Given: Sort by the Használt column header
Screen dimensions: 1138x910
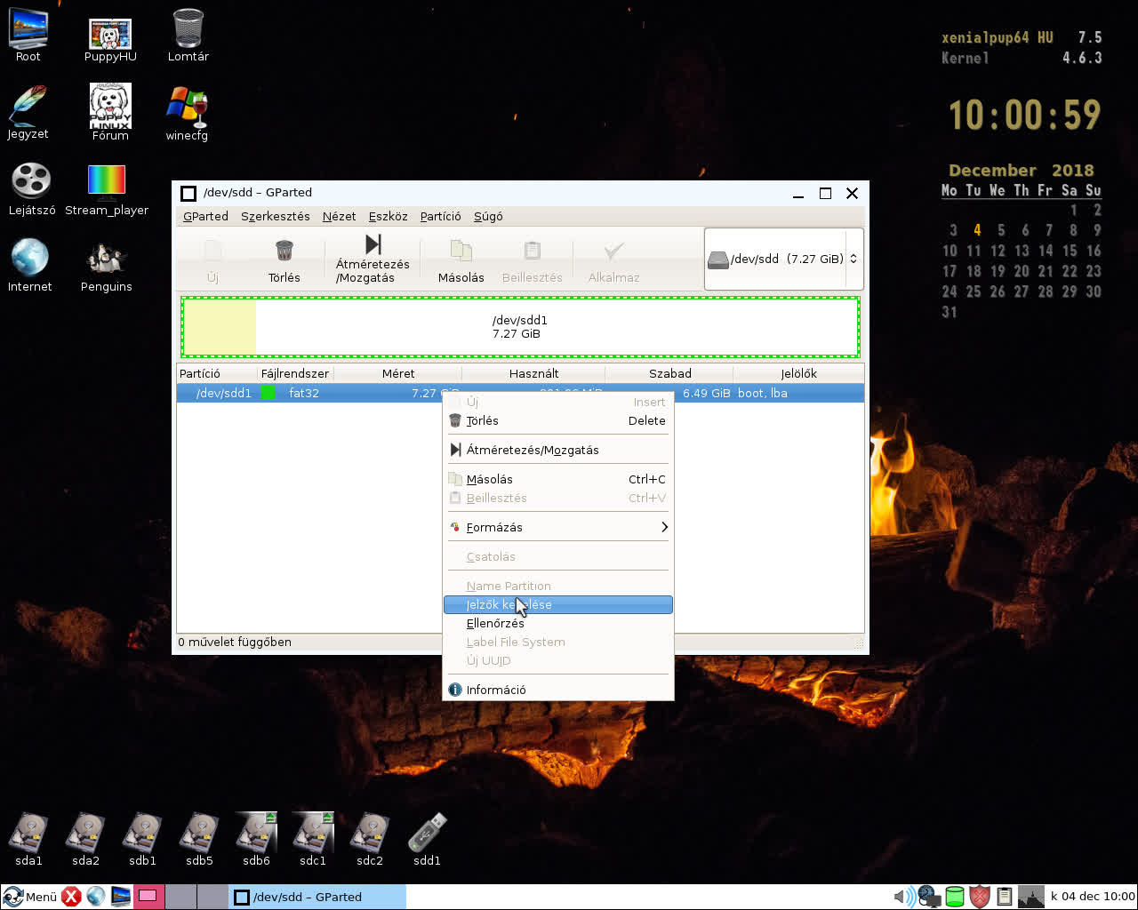Looking at the screenshot, I should (533, 373).
